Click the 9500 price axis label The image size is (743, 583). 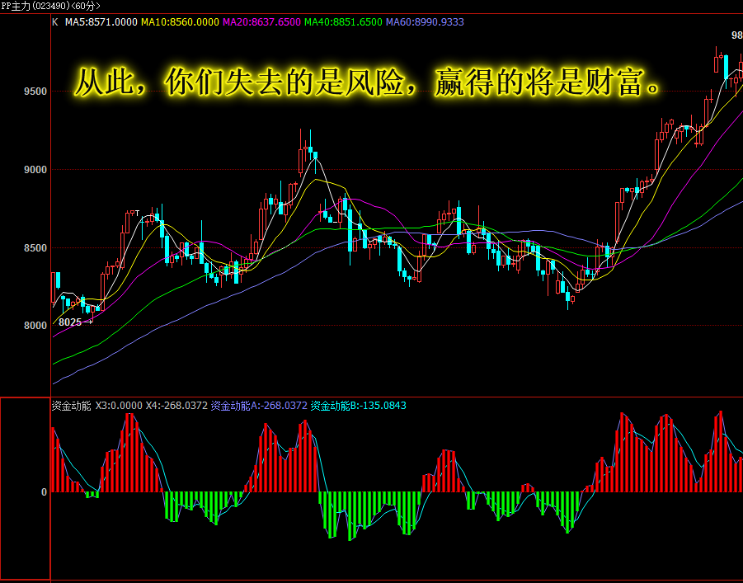click(x=35, y=92)
